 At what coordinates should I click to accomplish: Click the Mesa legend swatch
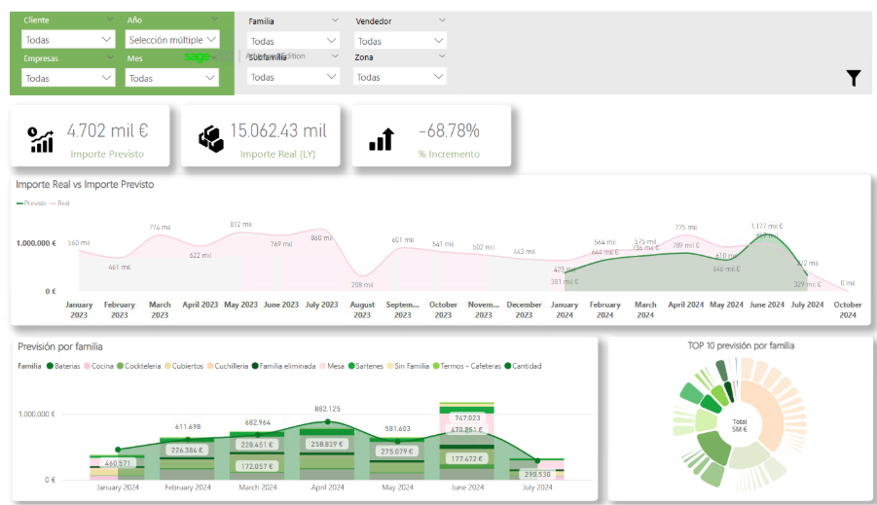[x=323, y=366]
